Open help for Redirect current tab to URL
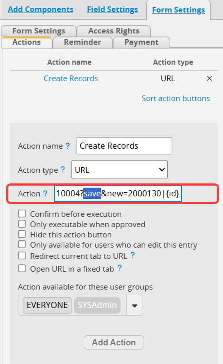 tap(132, 255)
